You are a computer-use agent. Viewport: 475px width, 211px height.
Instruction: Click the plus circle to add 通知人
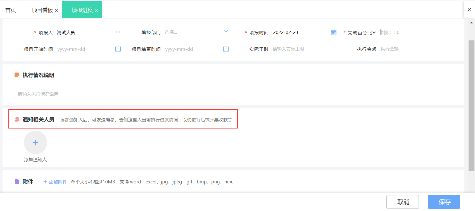coord(35,143)
